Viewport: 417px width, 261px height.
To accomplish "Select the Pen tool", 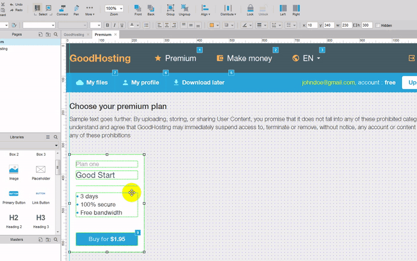I will pyautogui.click(x=76, y=8).
